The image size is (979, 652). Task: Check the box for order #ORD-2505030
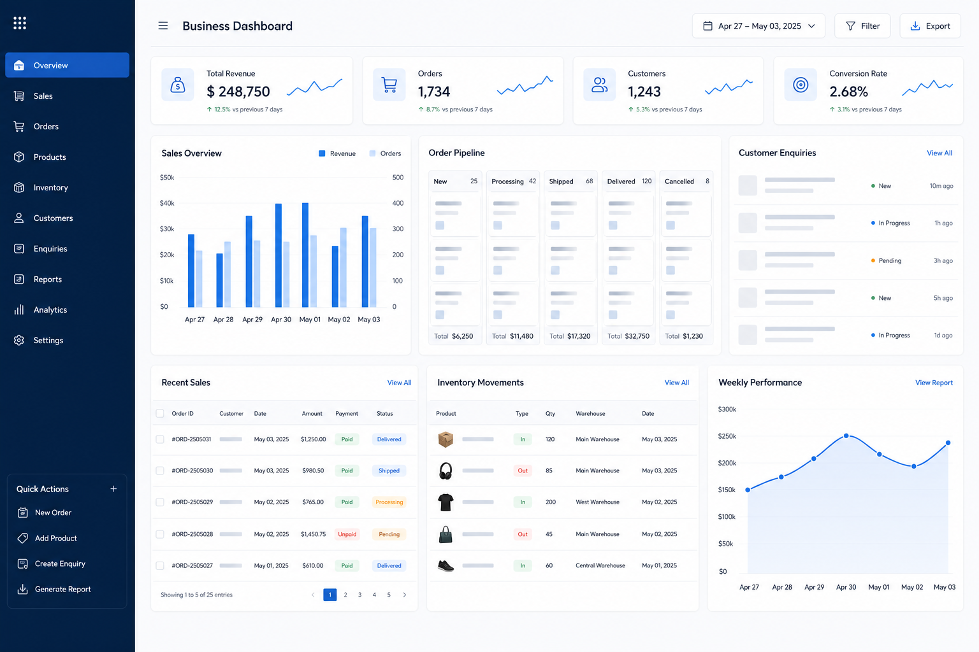[160, 471]
